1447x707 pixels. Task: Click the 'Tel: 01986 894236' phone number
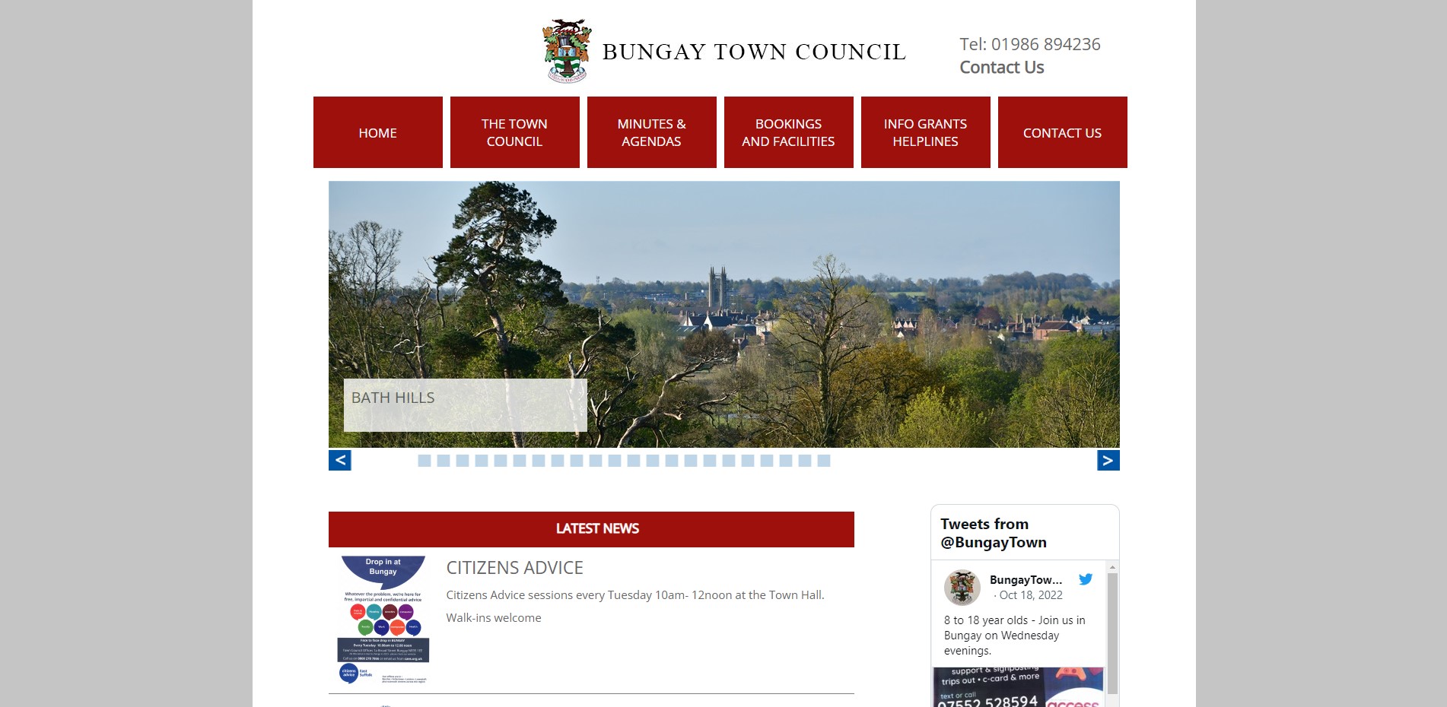[x=1030, y=44]
